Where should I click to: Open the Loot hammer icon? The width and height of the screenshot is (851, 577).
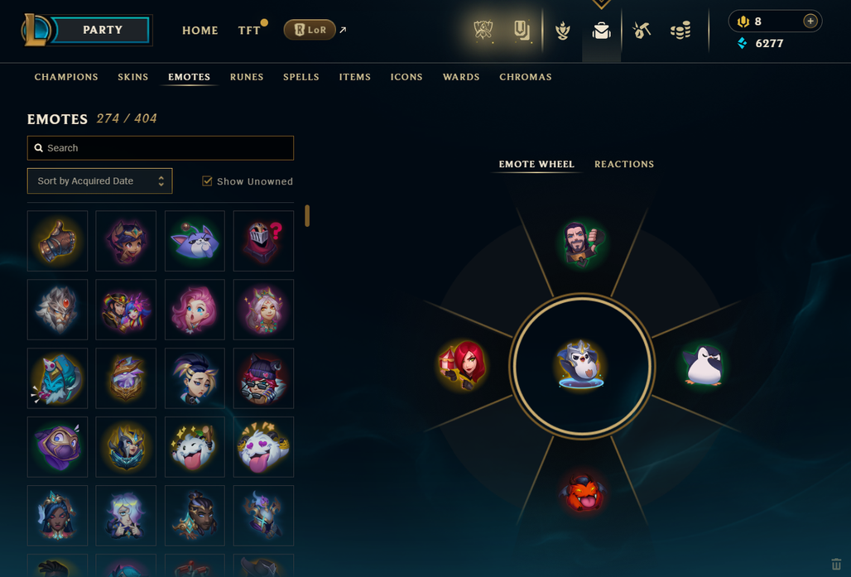click(x=641, y=31)
